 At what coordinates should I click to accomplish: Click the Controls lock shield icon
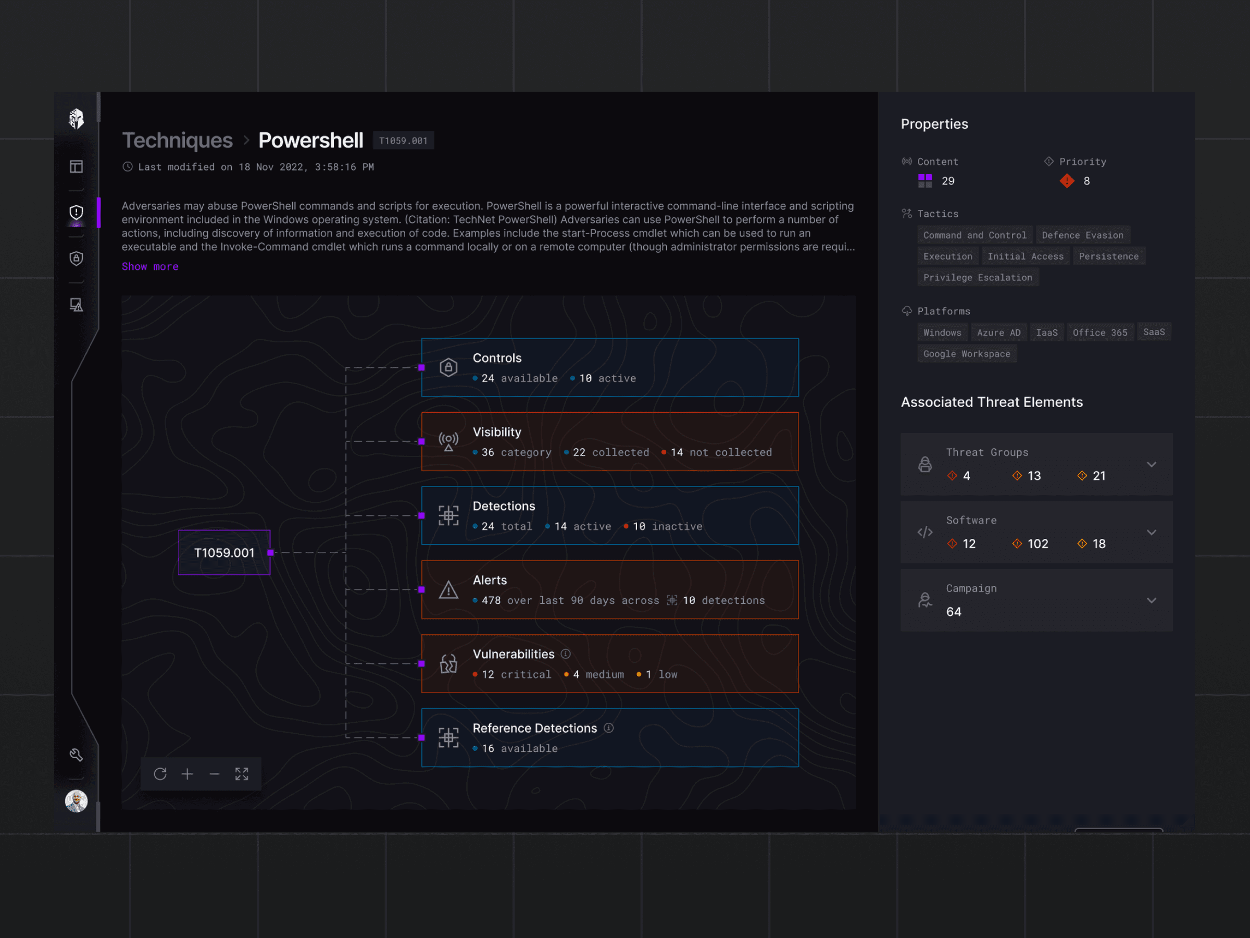[x=448, y=367]
